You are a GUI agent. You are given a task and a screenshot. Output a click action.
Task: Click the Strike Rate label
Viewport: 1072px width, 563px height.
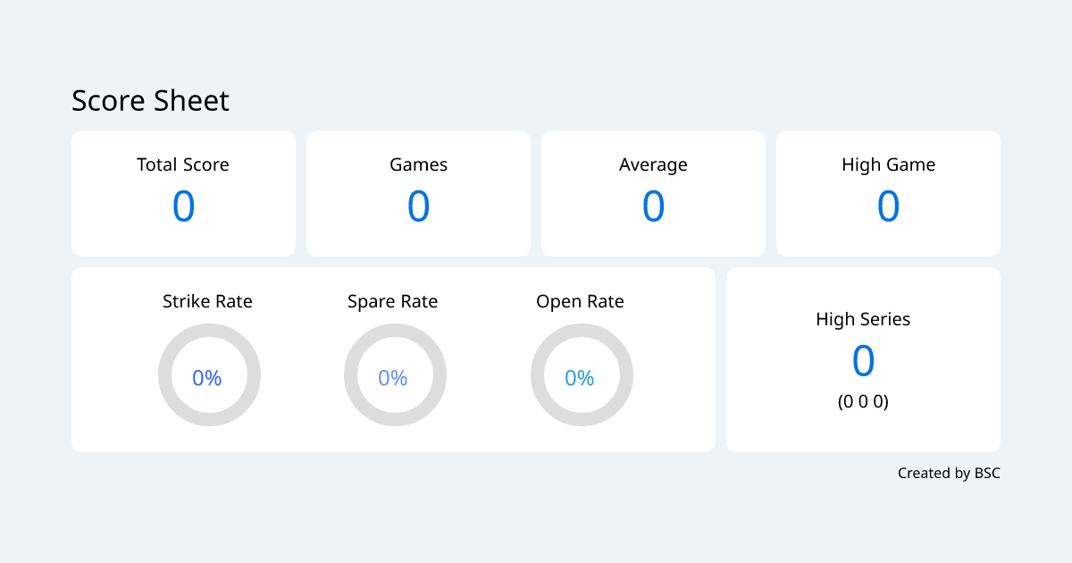pos(207,301)
